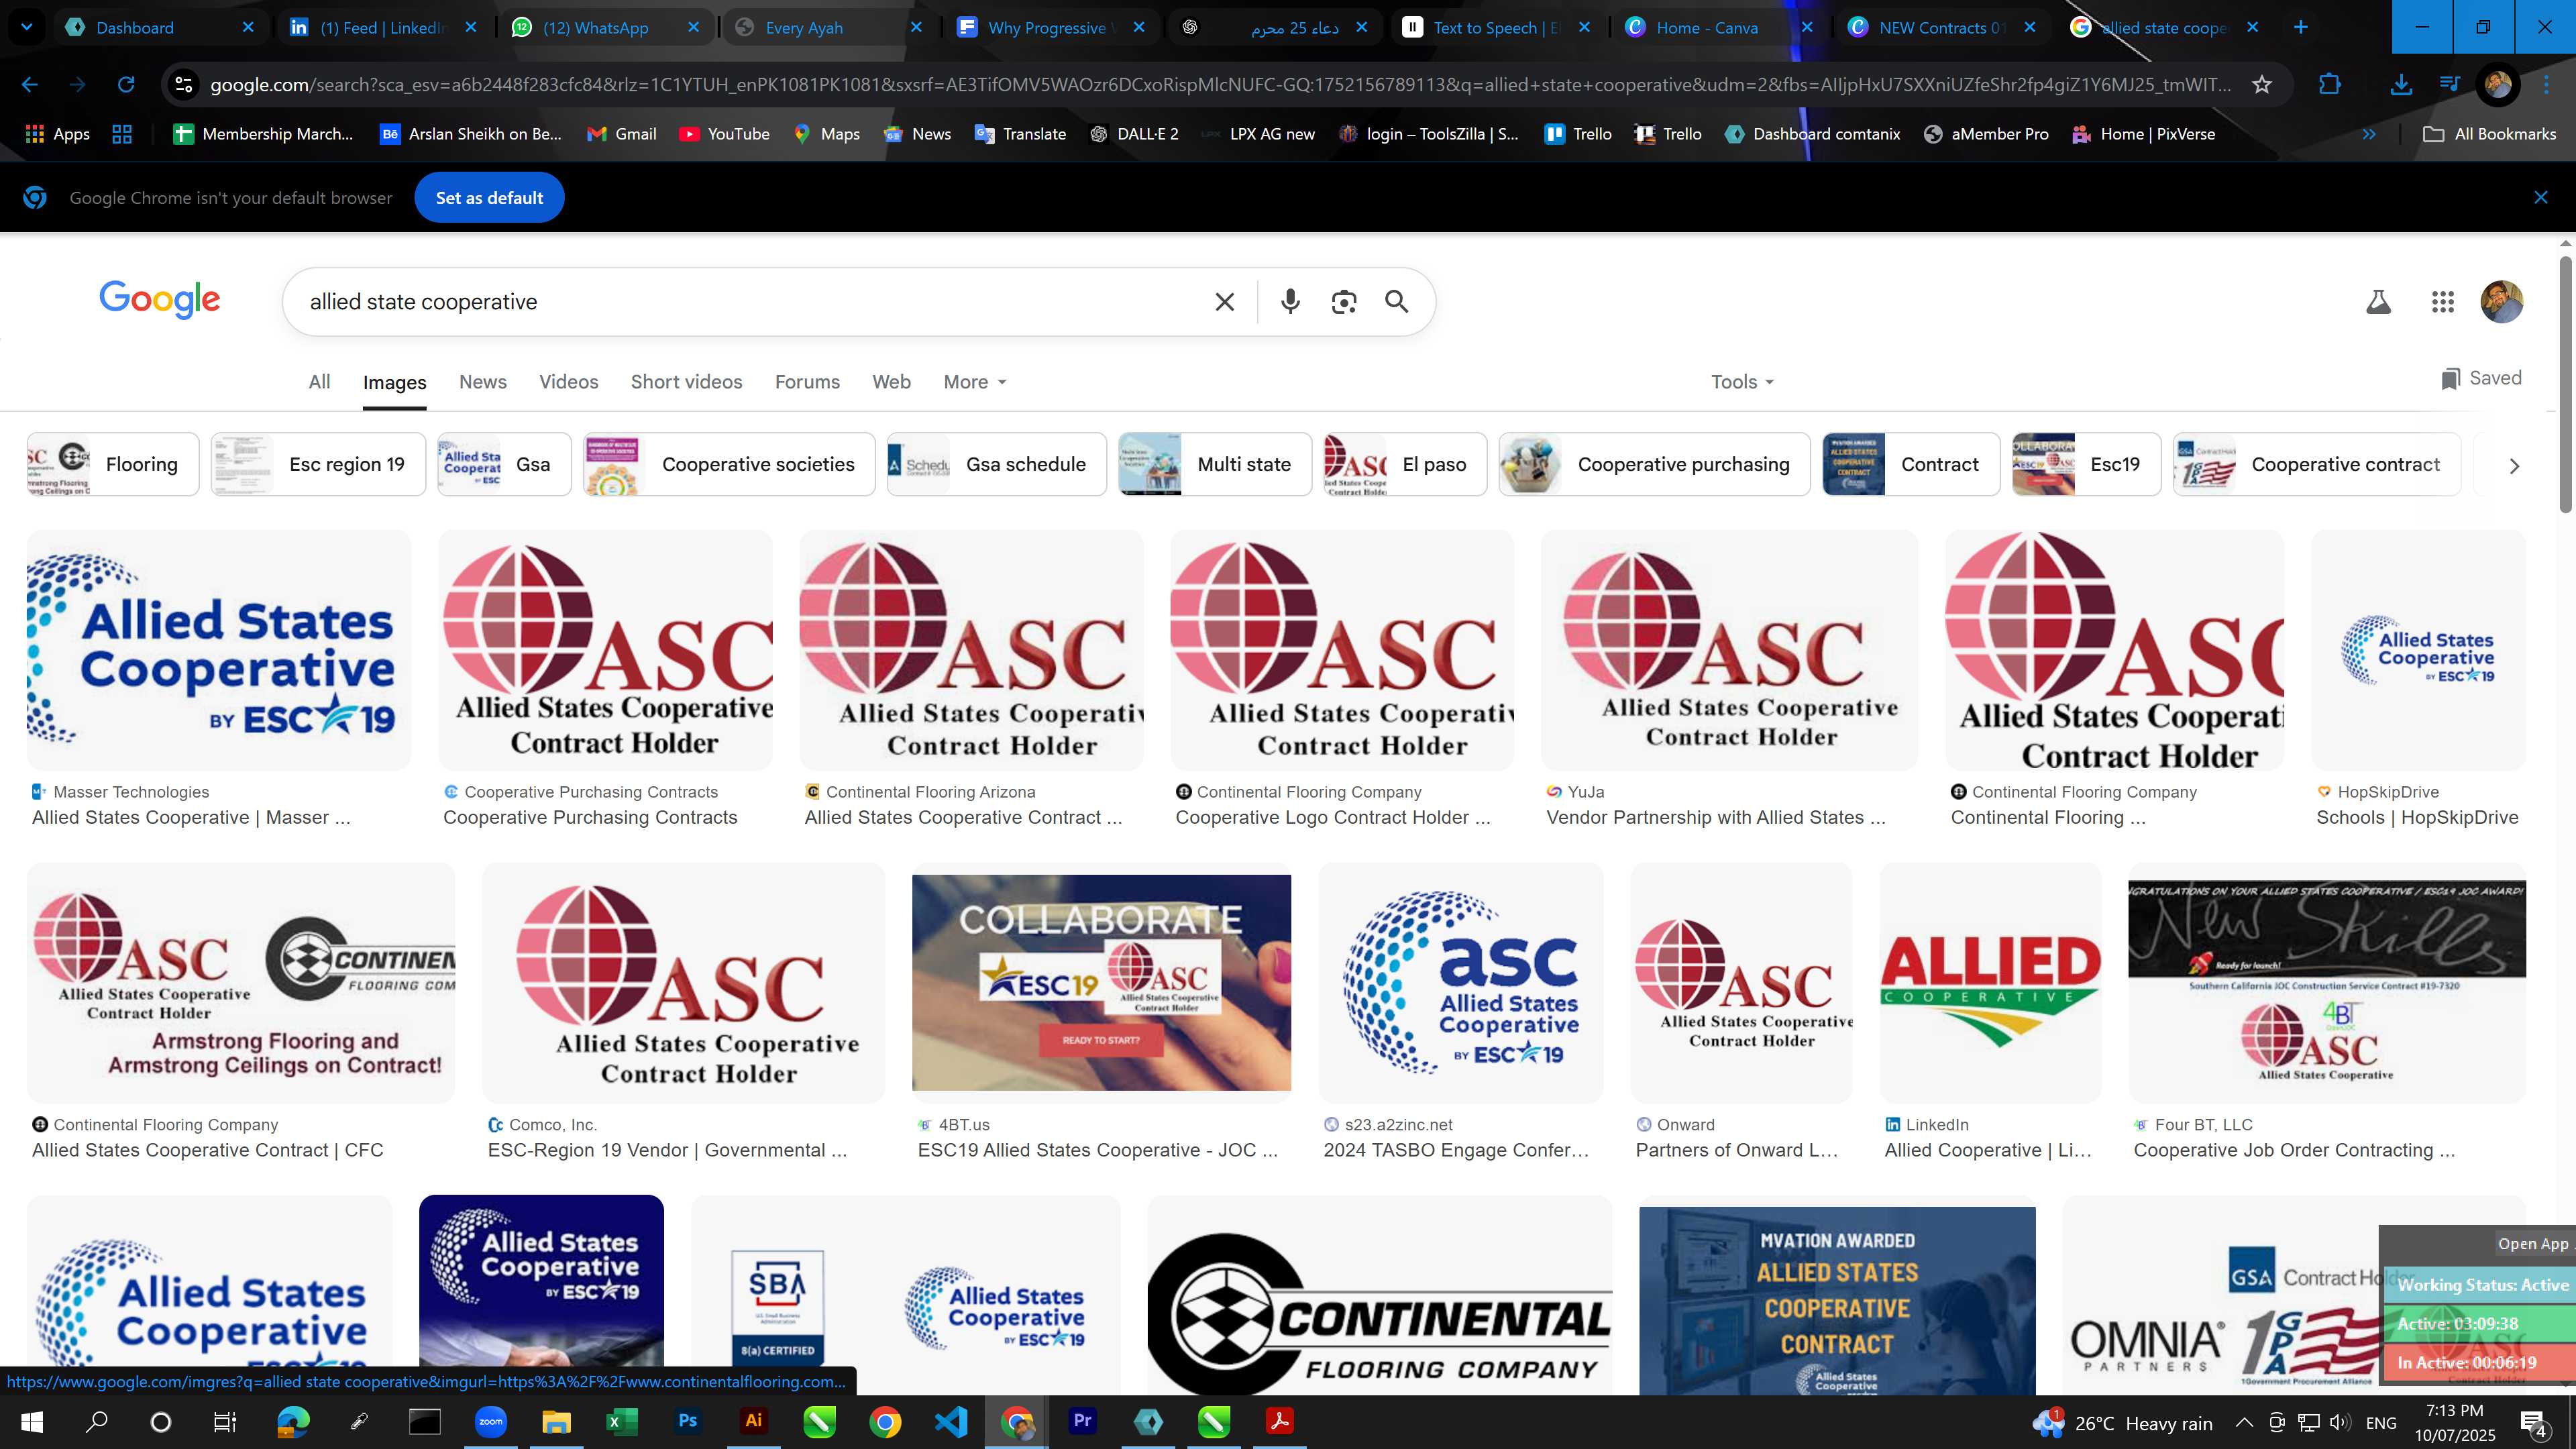
Task: Open Saved collections link
Action: (2481, 378)
